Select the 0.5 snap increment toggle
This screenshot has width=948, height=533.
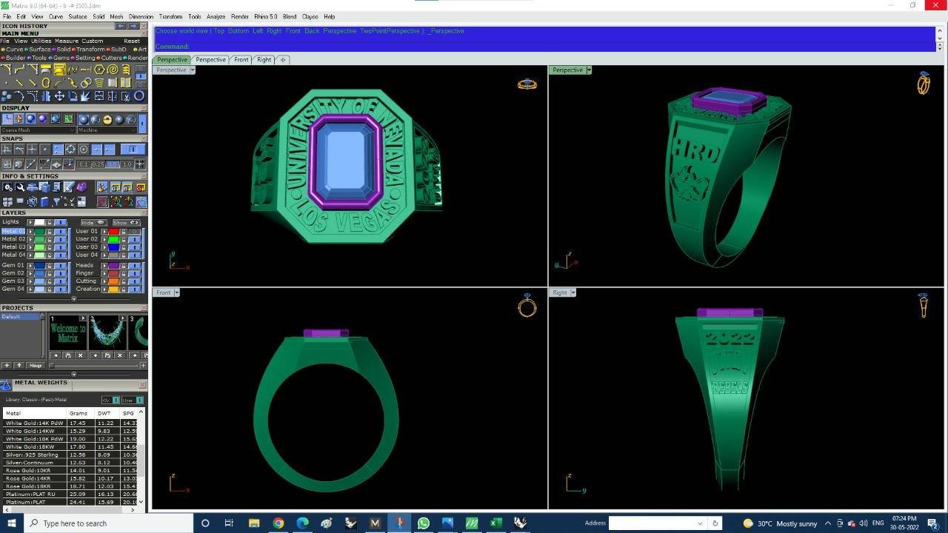(x=111, y=164)
